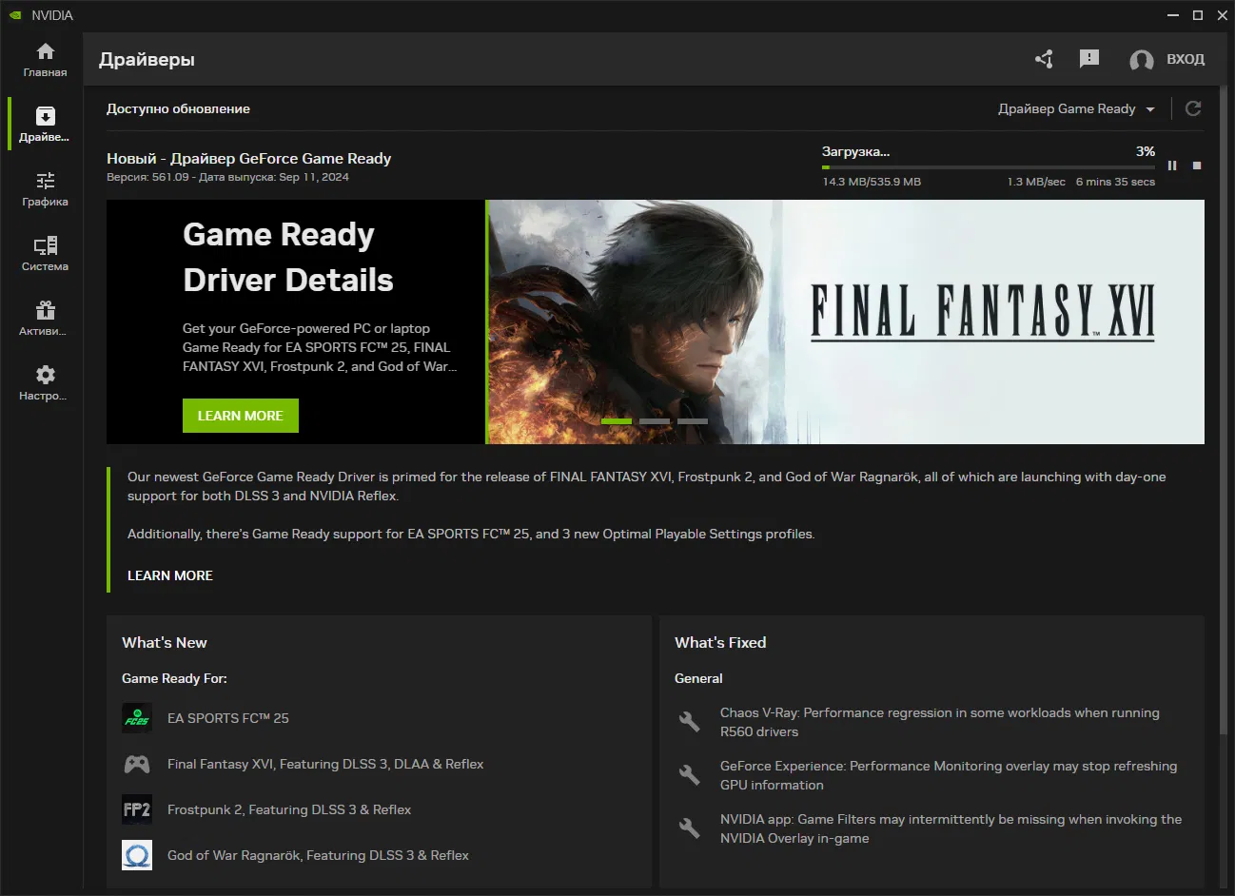Open the Система sidebar section
The image size is (1235, 896).
[x=45, y=254]
